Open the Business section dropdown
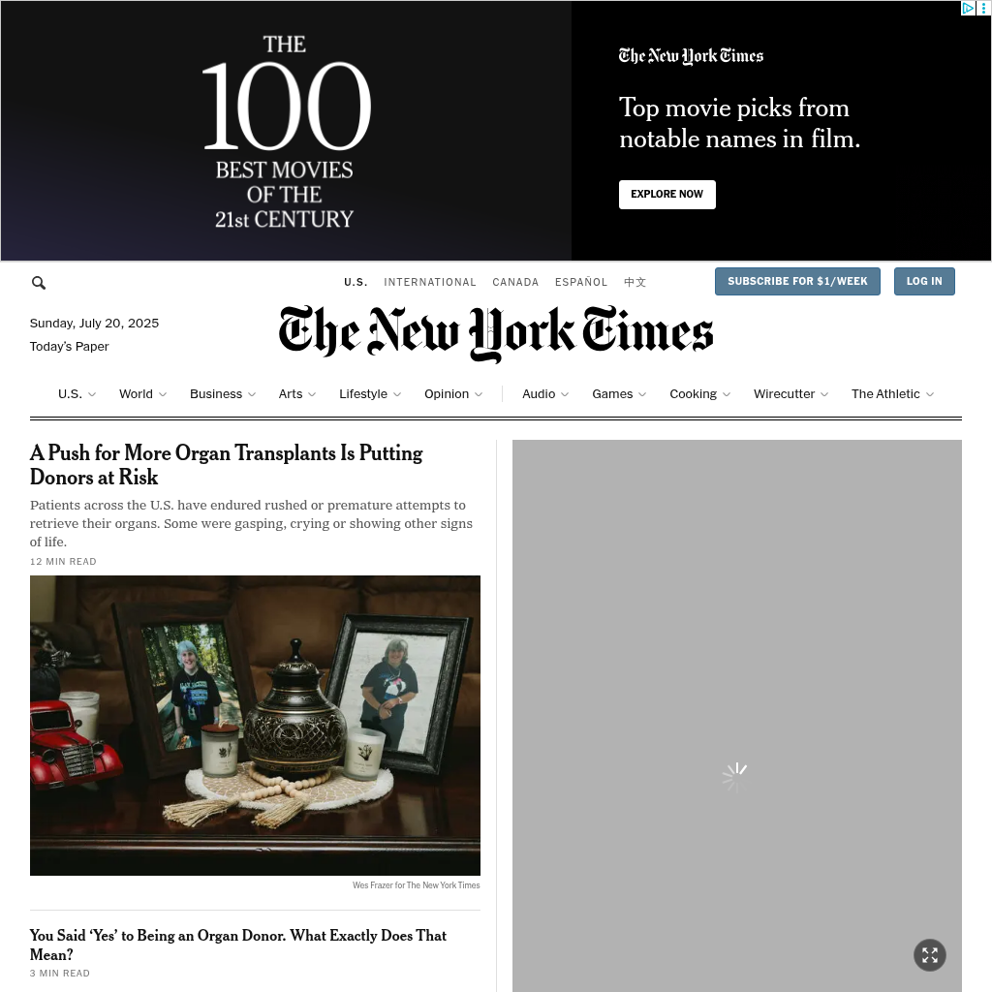The height and width of the screenshot is (992, 992). pyautogui.click(x=223, y=394)
